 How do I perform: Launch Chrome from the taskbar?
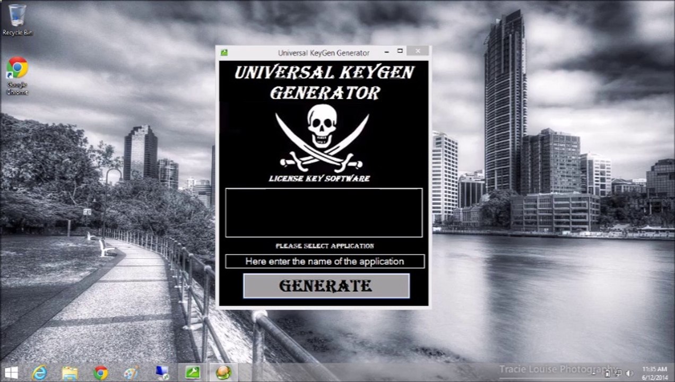(101, 373)
